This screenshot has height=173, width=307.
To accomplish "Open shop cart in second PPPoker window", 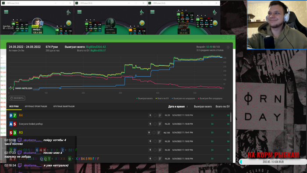I will click(x=142, y=23).
